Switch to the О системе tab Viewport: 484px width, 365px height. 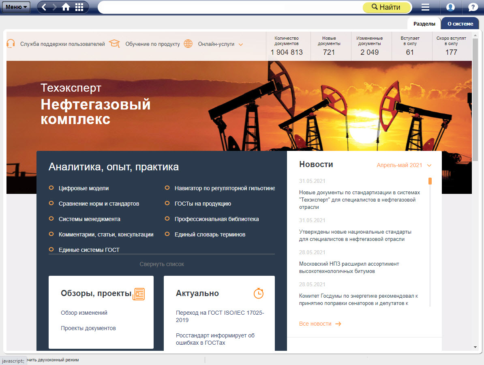[460, 24]
